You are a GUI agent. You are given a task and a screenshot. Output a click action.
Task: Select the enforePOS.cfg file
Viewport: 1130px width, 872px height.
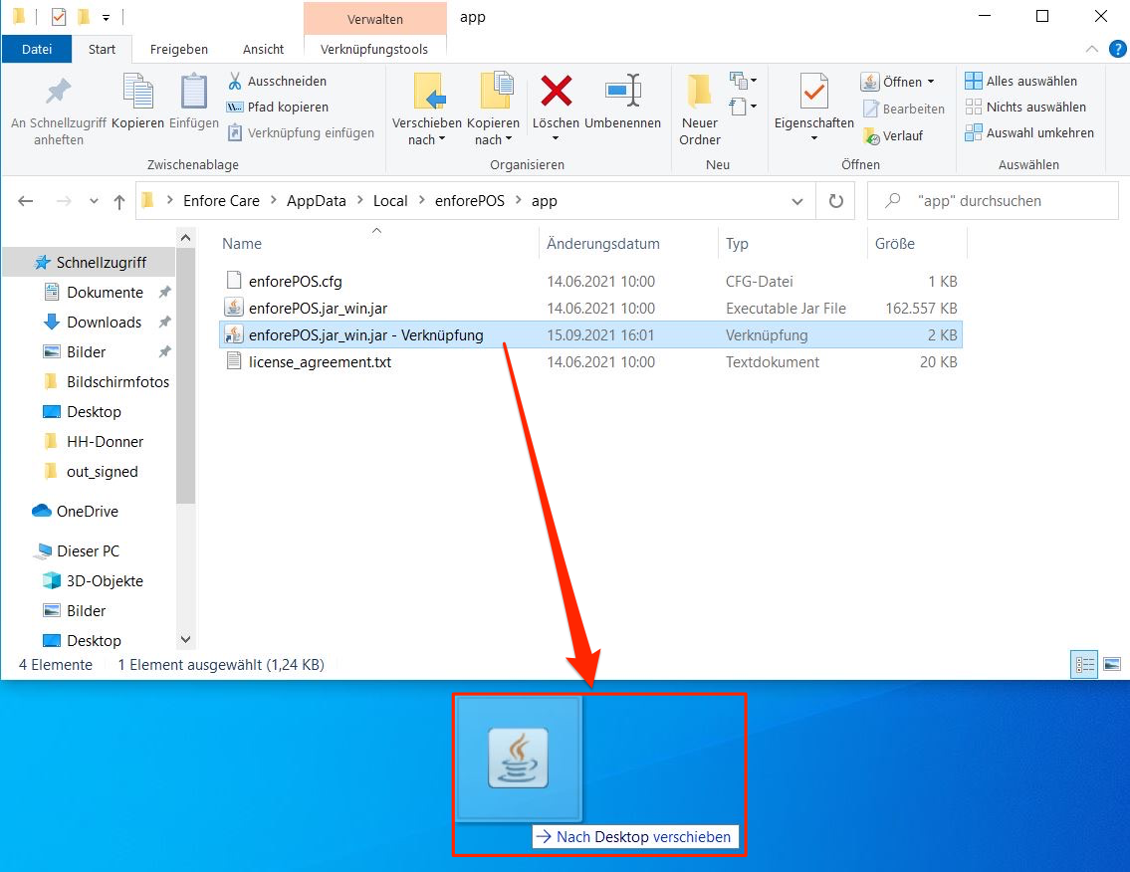(x=590, y=281)
